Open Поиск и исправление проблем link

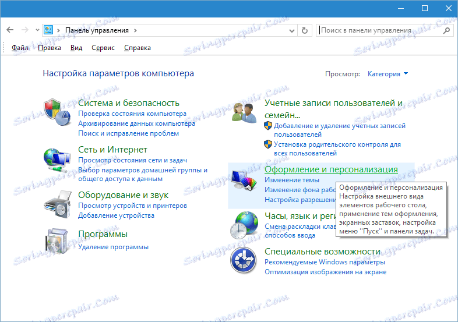(x=129, y=133)
